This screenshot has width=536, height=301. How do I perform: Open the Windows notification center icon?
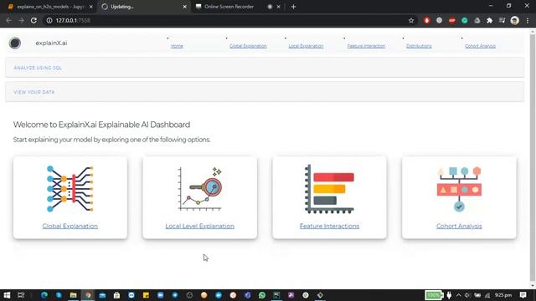523,295
